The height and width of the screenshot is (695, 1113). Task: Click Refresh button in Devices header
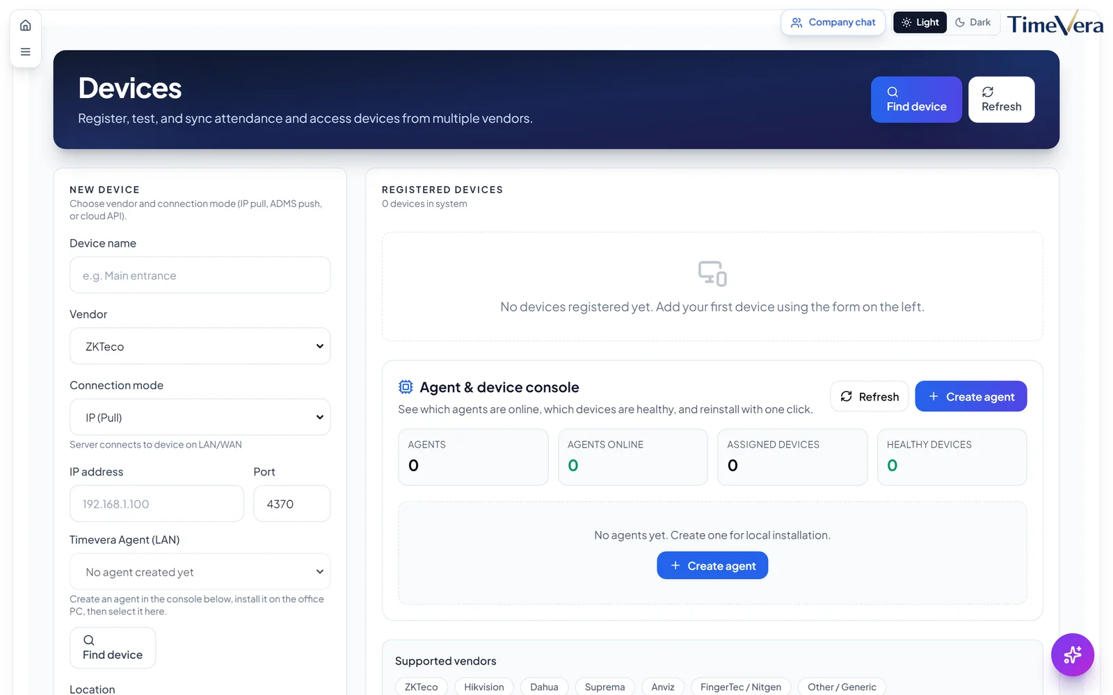pyautogui.click(x=1001, y=99)
